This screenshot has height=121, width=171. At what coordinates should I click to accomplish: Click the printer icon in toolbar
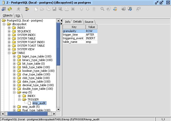67,9
